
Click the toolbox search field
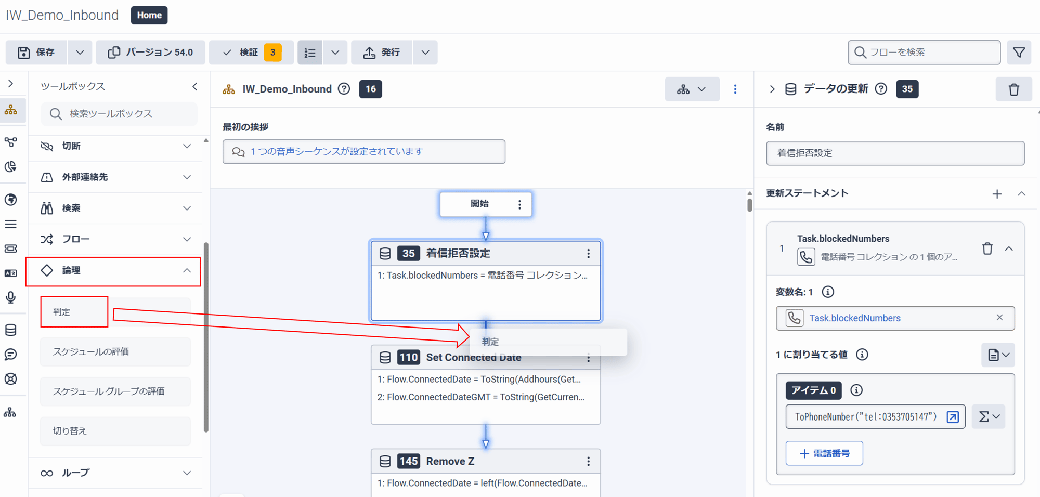pyautogui.click(x=119, y=113)
